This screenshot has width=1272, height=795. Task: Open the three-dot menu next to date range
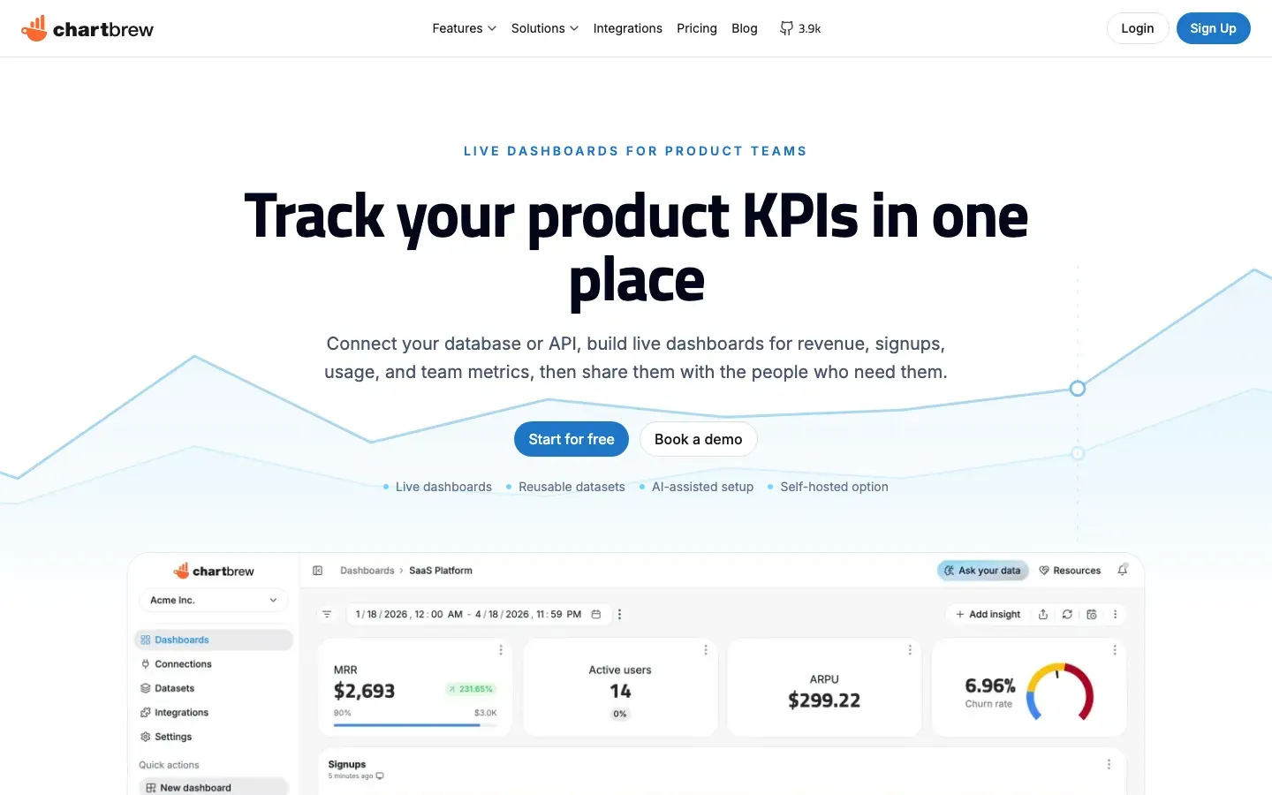coord(619,614)
